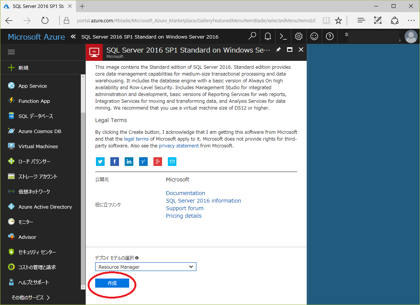
Task: Share on Facebook
Action: [x=115, y=161]
